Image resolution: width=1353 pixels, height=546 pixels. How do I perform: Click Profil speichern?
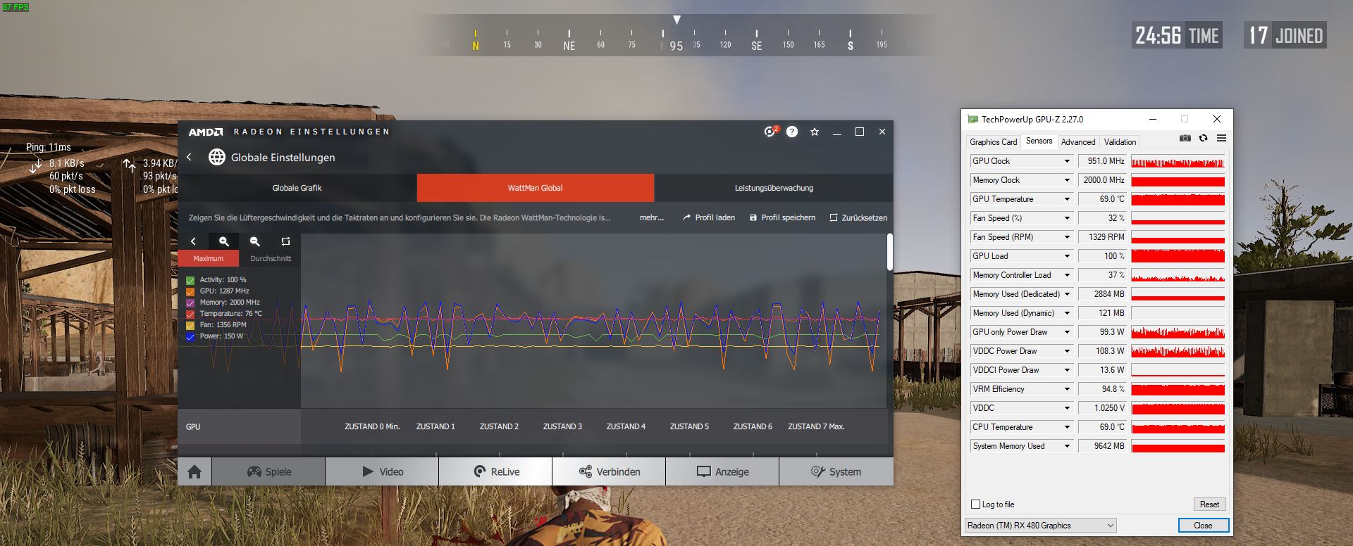(x=782, y=217)
